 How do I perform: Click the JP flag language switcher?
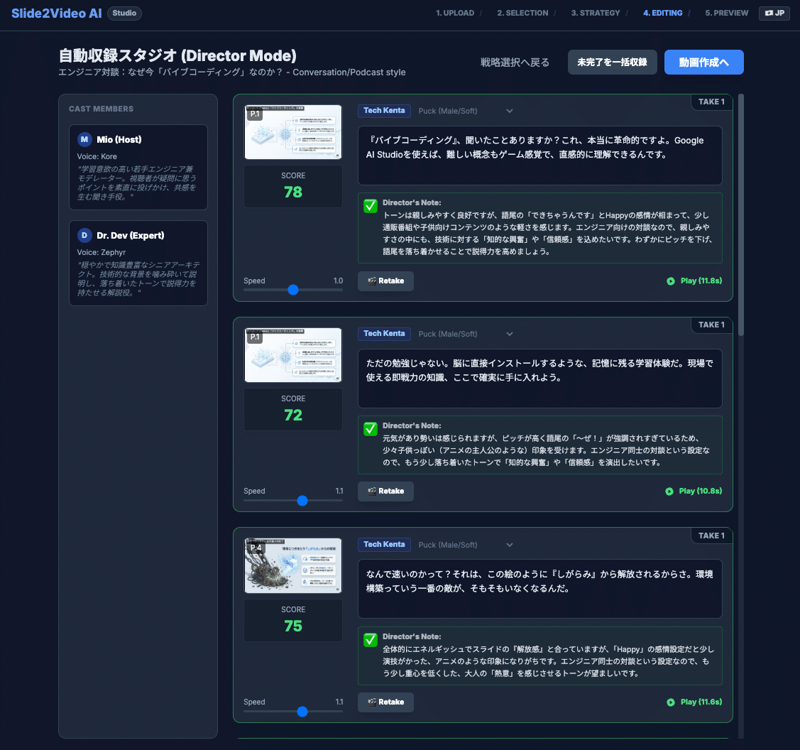774,13
